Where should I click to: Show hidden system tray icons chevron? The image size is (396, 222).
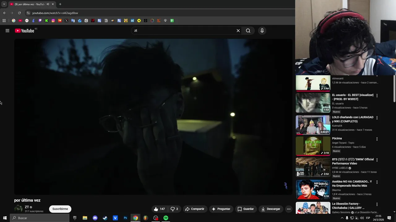pos(342,218)
